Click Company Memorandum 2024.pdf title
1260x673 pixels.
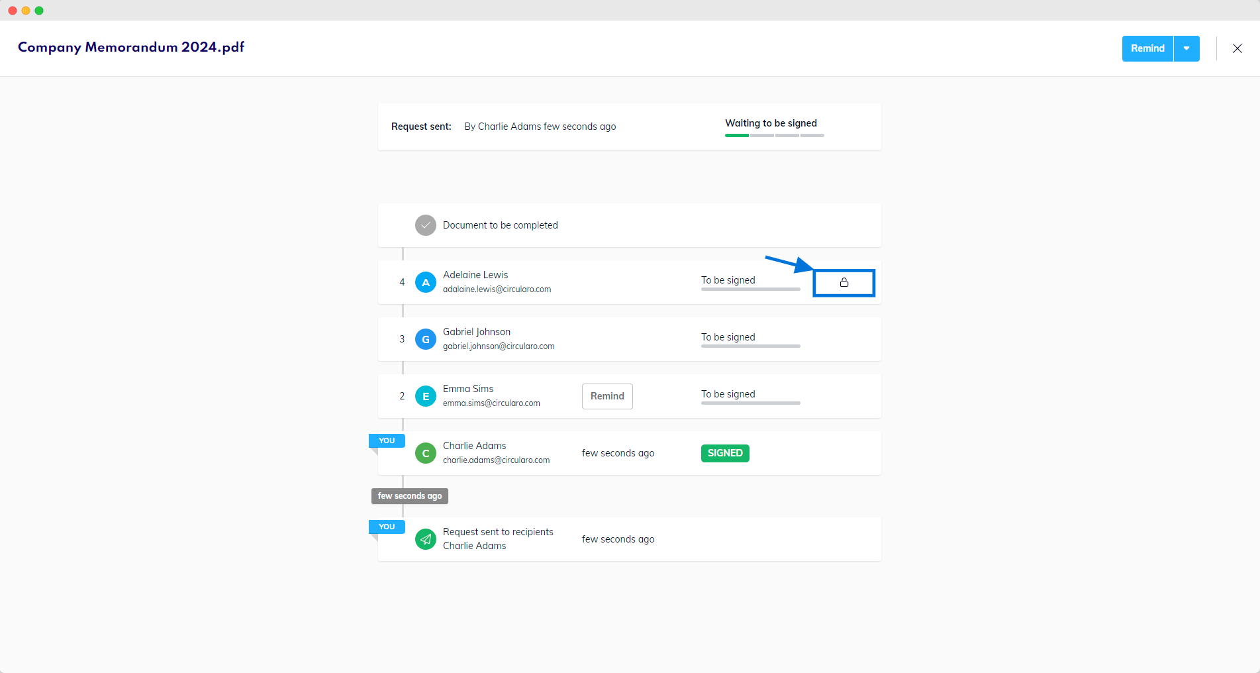click(x=131, y=47)
